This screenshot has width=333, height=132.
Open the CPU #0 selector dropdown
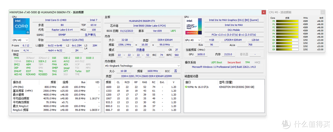point(20,40)
